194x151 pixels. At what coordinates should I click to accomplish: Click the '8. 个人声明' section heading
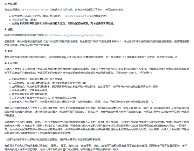point(11,63)
